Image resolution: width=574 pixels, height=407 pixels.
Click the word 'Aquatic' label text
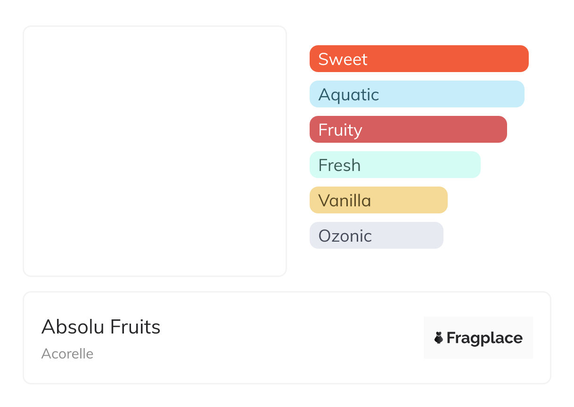(349, 95)
